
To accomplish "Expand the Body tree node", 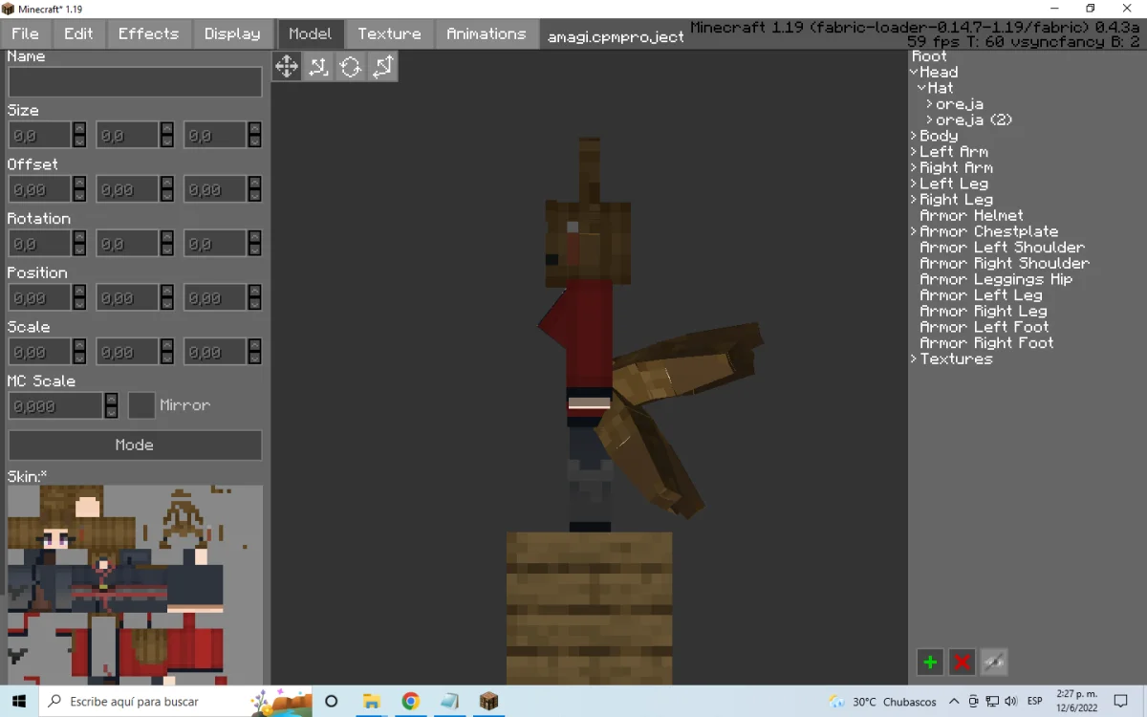I will 914,136.
